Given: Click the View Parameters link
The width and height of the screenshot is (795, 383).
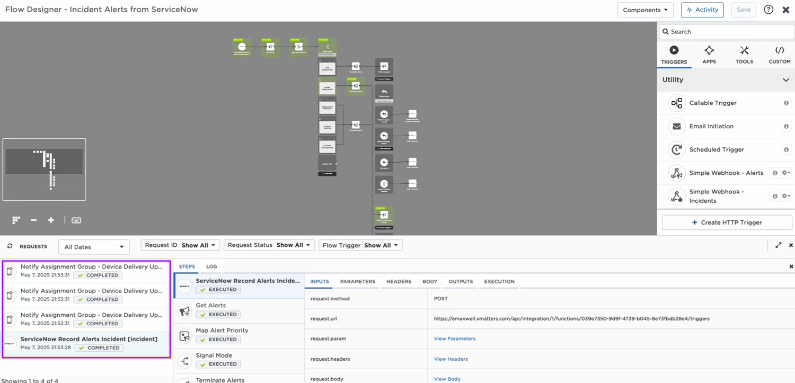Looking at the screenshot, I should [x=455, y=339].
